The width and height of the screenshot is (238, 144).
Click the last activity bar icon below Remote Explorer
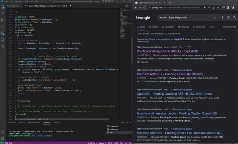(x=3, y=46)
